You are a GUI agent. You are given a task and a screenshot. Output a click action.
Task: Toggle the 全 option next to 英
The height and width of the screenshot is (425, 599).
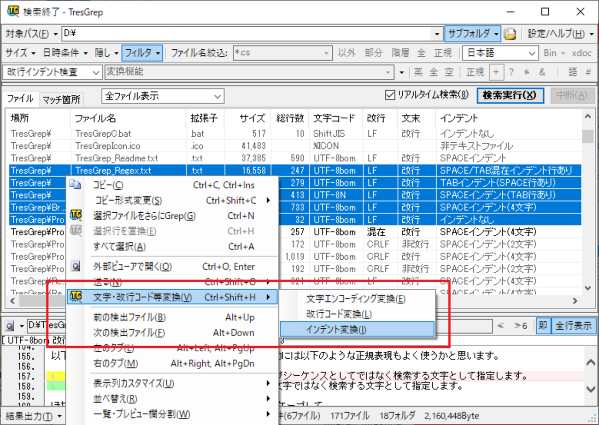(434, 72)
